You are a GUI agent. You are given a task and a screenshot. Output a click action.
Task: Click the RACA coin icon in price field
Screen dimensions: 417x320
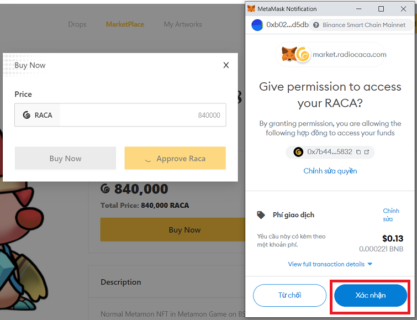(27, 115)
